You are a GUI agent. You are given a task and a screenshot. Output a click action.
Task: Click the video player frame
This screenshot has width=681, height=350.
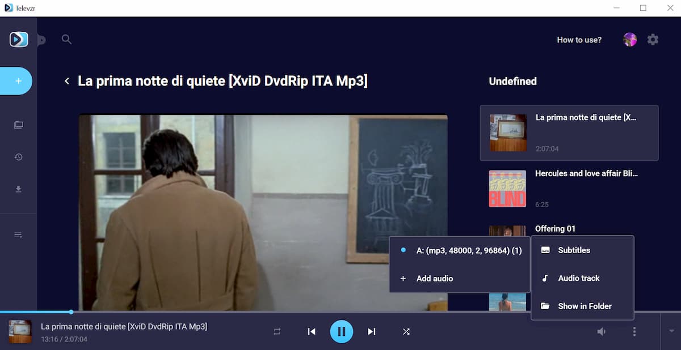tap(263, 213)
